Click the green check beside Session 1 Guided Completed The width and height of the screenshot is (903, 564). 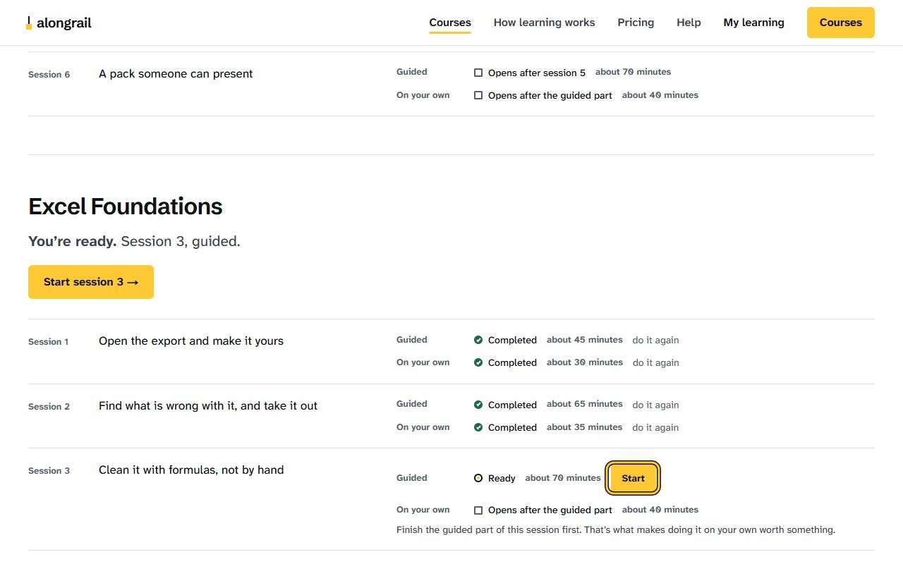(478, 340)
